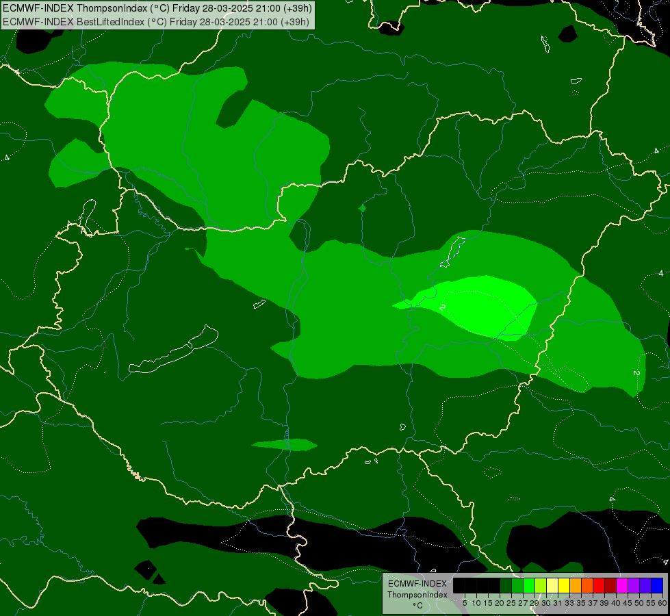Click the legend tick value 27
The width and height of the screenshot is (670, 616).
coord(523,603)
